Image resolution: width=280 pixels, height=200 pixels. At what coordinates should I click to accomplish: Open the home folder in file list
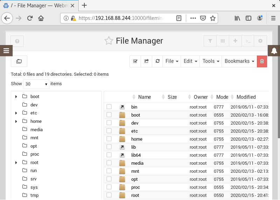tap(137, 139)
